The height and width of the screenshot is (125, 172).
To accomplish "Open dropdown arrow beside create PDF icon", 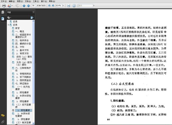I will [x=12, y=6].
